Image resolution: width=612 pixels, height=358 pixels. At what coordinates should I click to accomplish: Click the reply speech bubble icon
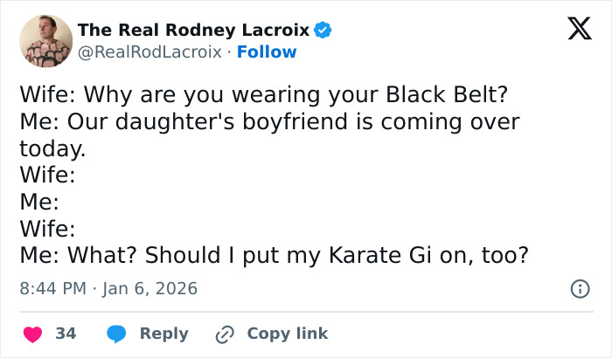(115, 334)
